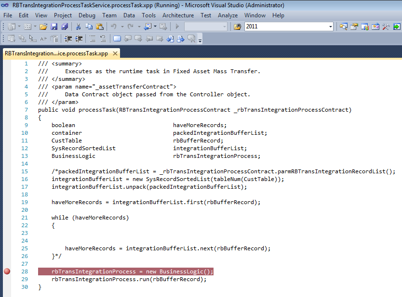Click the Cut scissors icon

79,26
